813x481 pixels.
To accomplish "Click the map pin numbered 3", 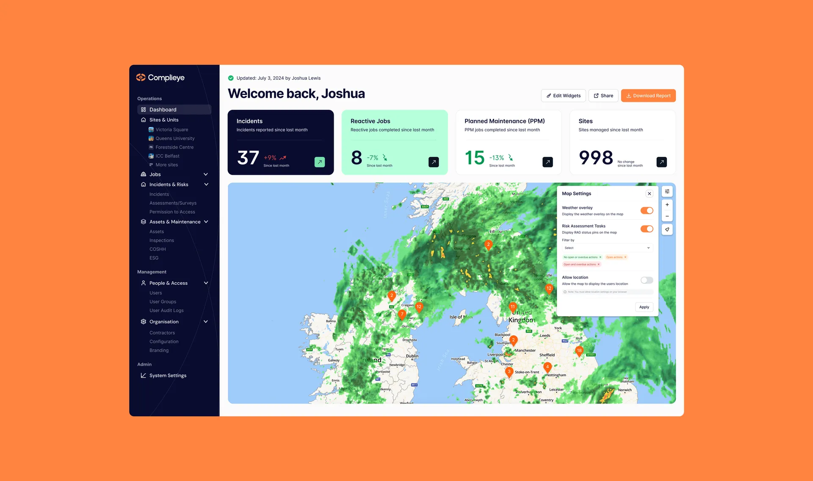I will [x=509, y=372].
